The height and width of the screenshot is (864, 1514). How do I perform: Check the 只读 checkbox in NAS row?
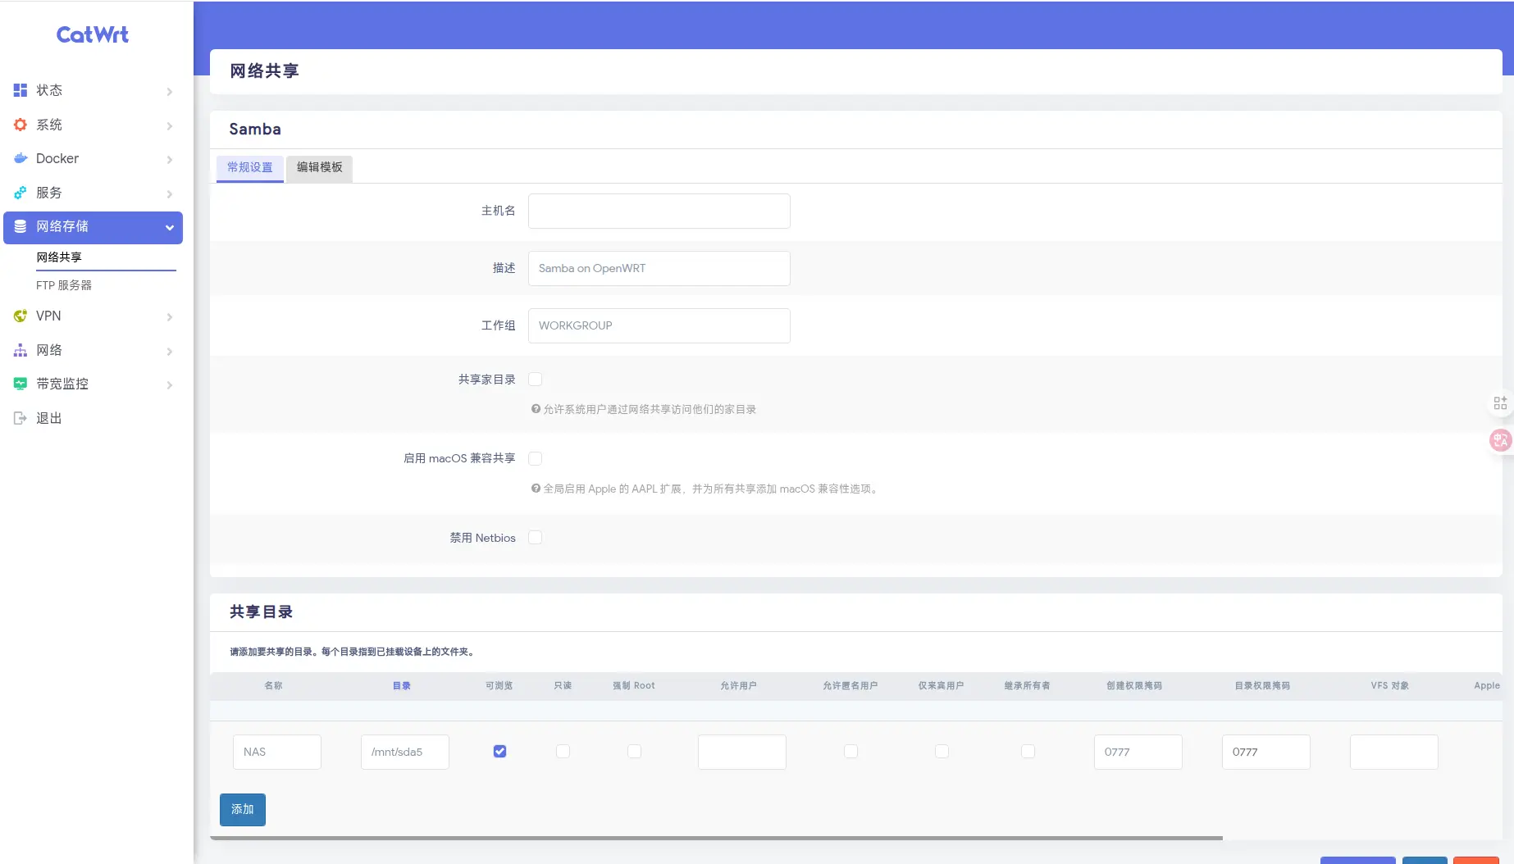pos(563,751)
